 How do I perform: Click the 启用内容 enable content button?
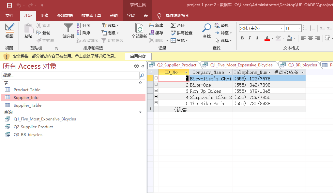(x=138, y=56)
